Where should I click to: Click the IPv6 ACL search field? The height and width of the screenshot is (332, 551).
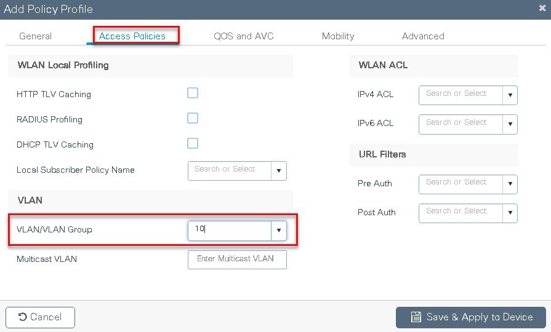pos(461,124)
